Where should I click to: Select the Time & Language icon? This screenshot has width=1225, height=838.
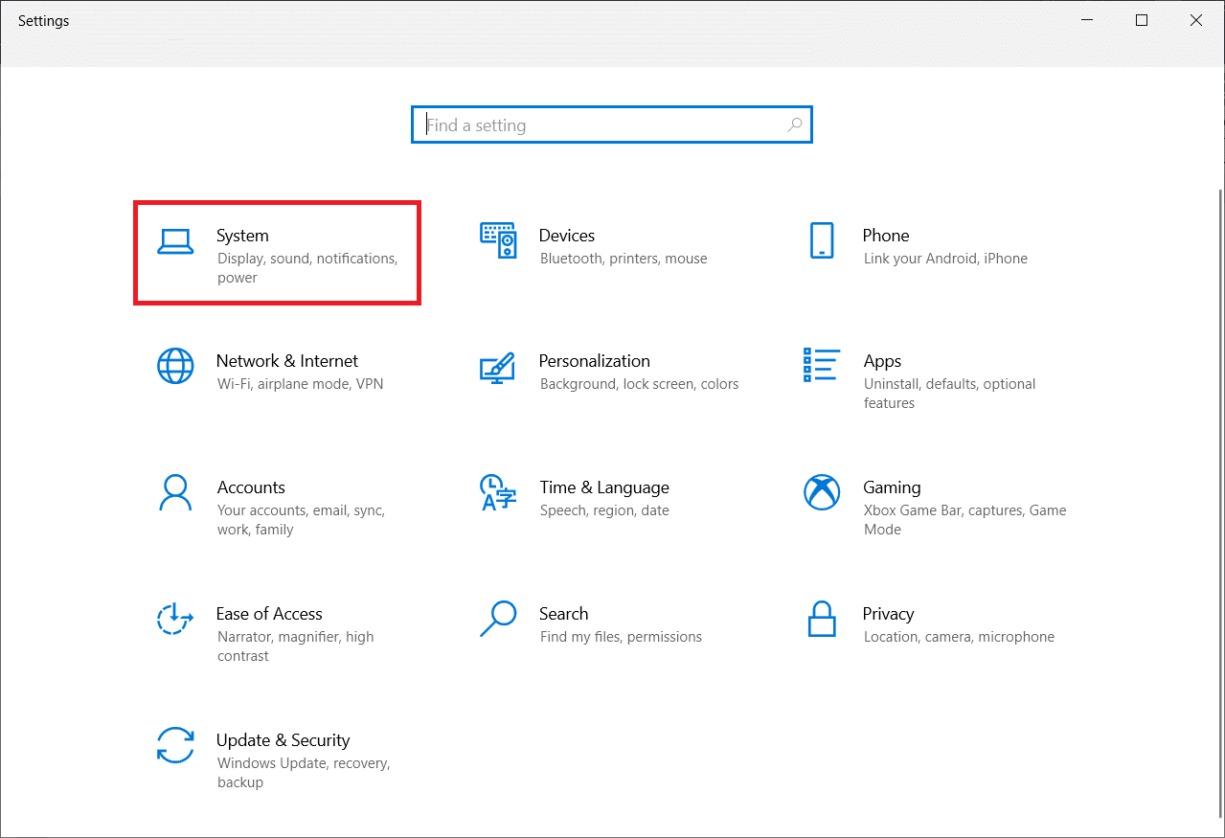pos(498,493)
